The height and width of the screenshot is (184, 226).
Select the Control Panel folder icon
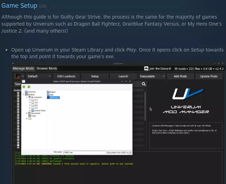pyautogui.click(x=33, y=110)
